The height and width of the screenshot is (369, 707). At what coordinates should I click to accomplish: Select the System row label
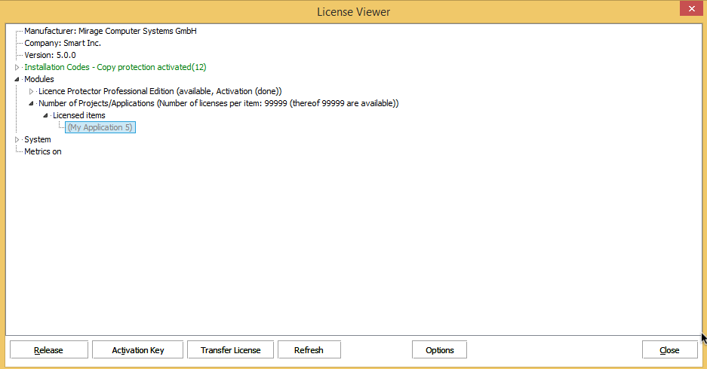38,139
